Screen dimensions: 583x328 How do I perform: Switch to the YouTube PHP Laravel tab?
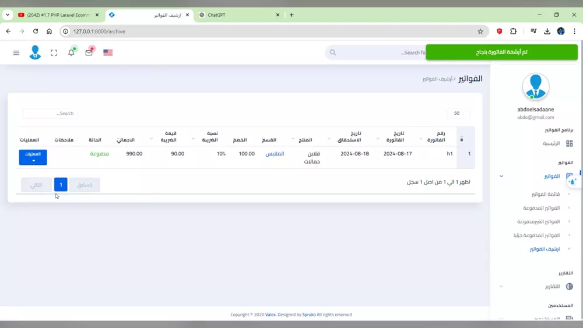point(58,15)
